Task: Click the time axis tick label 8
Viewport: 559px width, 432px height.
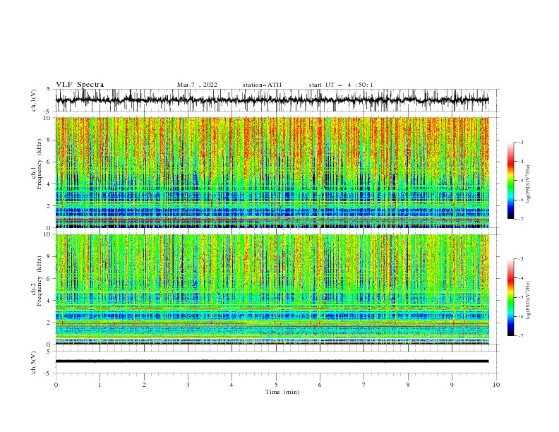Action: (x=408, y=385)
